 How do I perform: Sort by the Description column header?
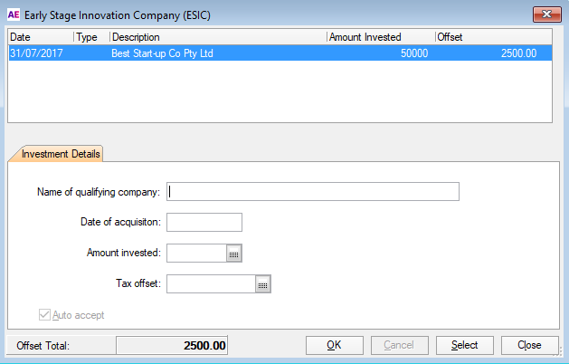coord(217,37)
